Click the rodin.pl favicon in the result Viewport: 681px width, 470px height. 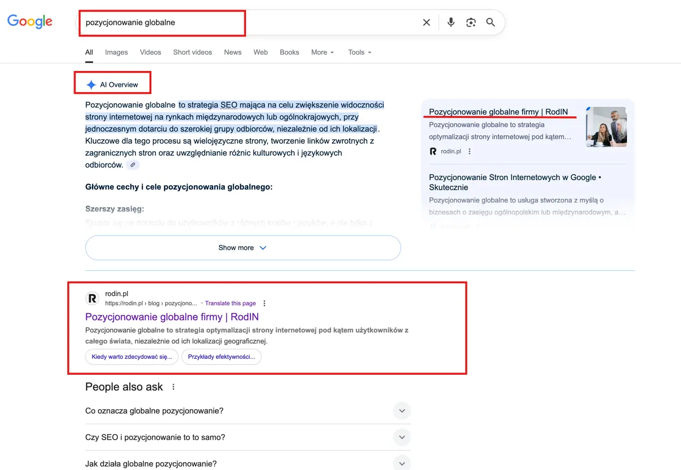92,298
